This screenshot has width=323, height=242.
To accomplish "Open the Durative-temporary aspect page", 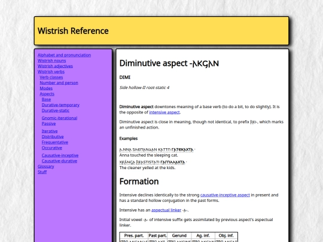I will 60,105.
